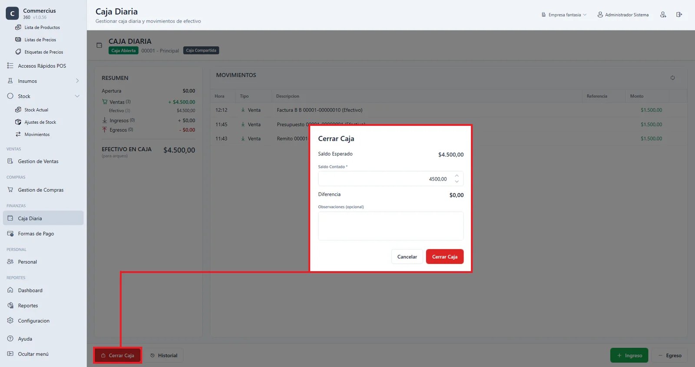Click the Egreso button
The height and width of the screenshot is (367, 695).
tap(669, 355)
